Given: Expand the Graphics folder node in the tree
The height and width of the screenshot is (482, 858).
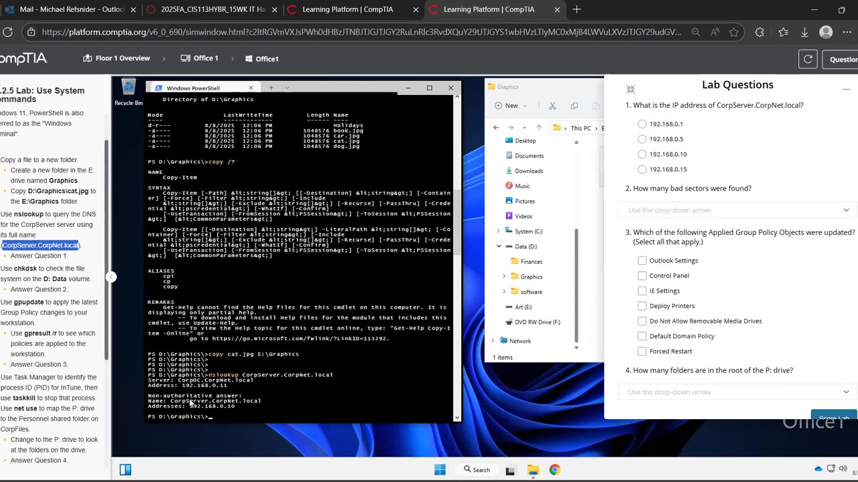Looking at the screenshot, I should [x=504, y=276].
